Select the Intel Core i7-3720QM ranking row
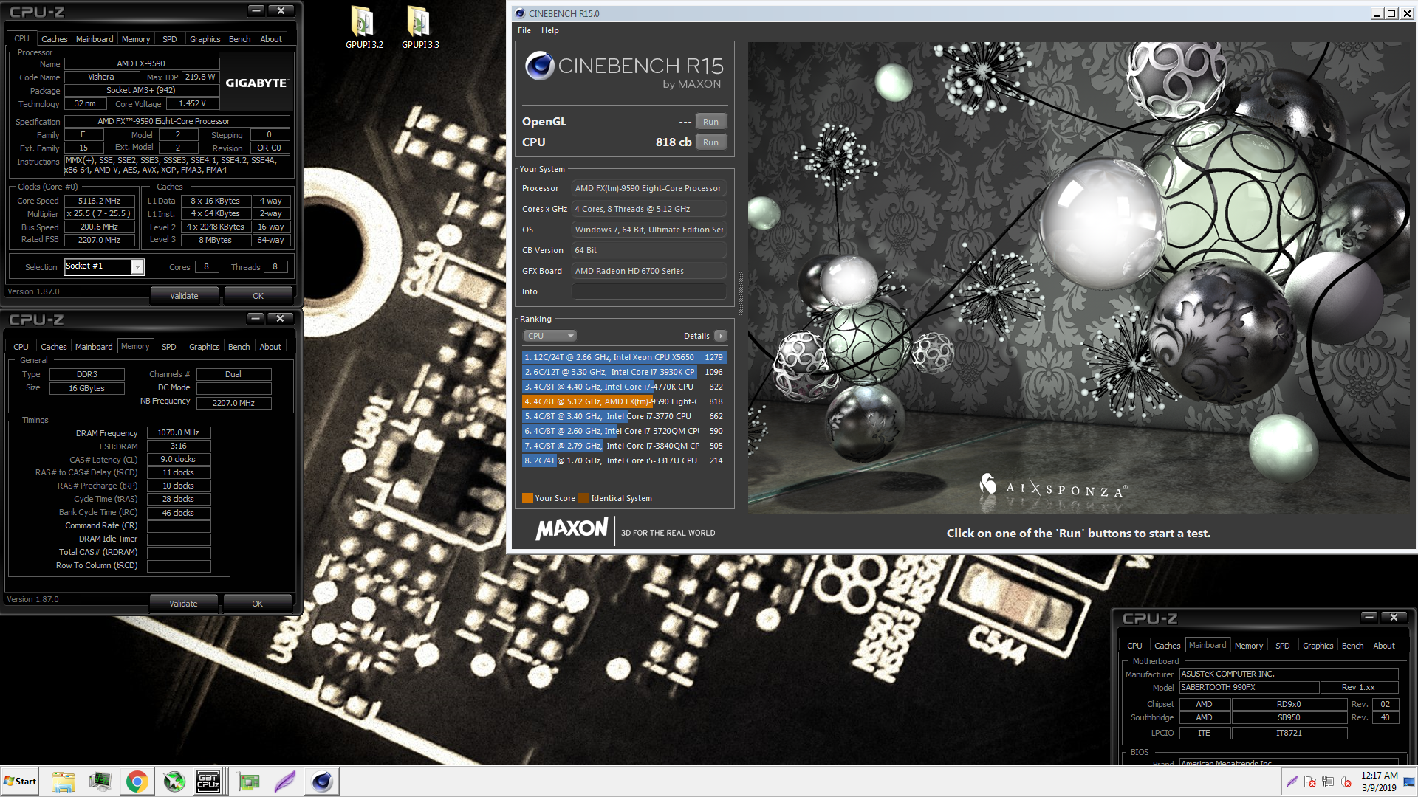Image resolution: width=1418 pixels, height=797 pixels. coord(624,431)
